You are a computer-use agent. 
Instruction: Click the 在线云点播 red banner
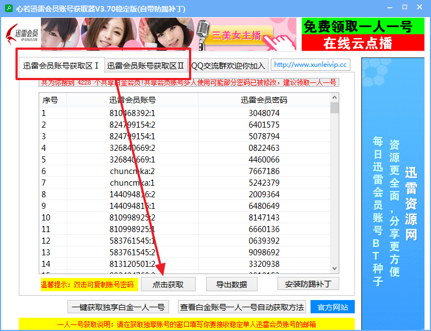(x=363, y=43)
